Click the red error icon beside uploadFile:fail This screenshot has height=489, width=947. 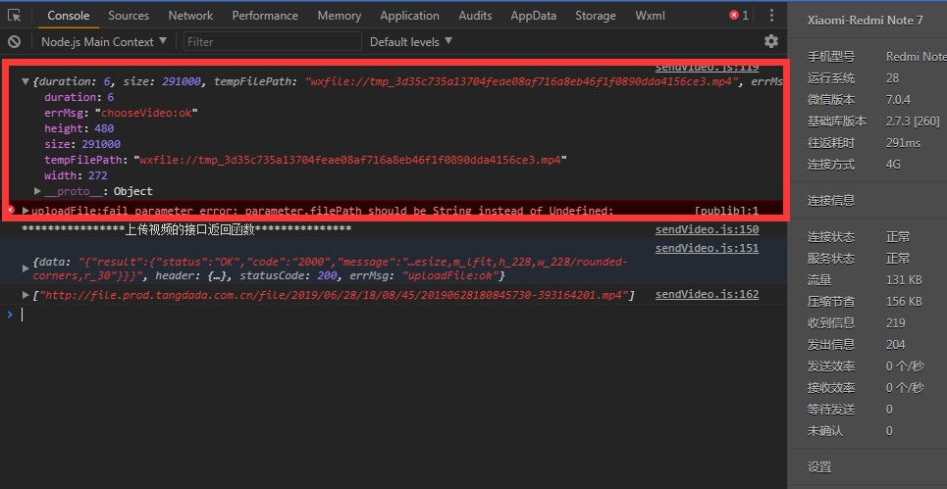(11, 210)
